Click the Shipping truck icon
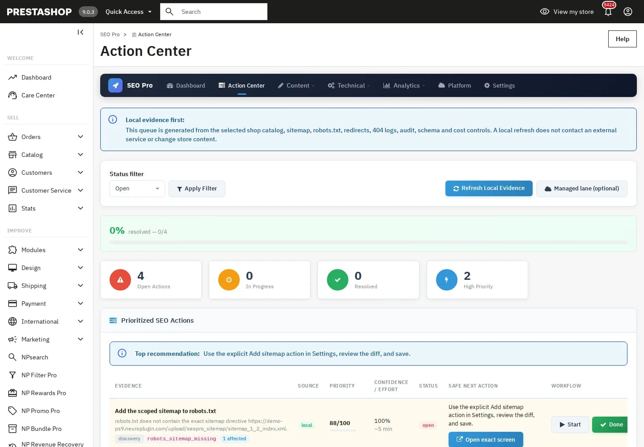Viewport: 644px width, 447px height. click(x=13, y=286)
